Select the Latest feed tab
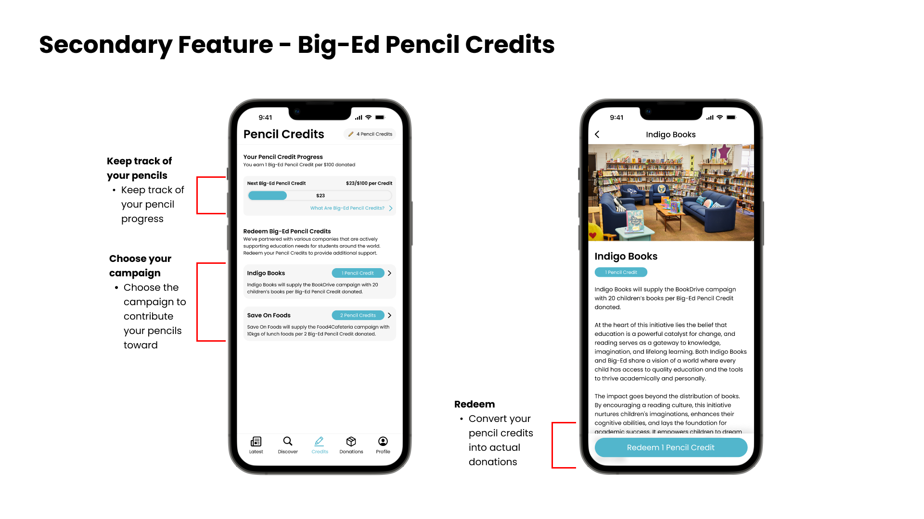This screenshot has height=519, width=924. [x=257, y=444]
